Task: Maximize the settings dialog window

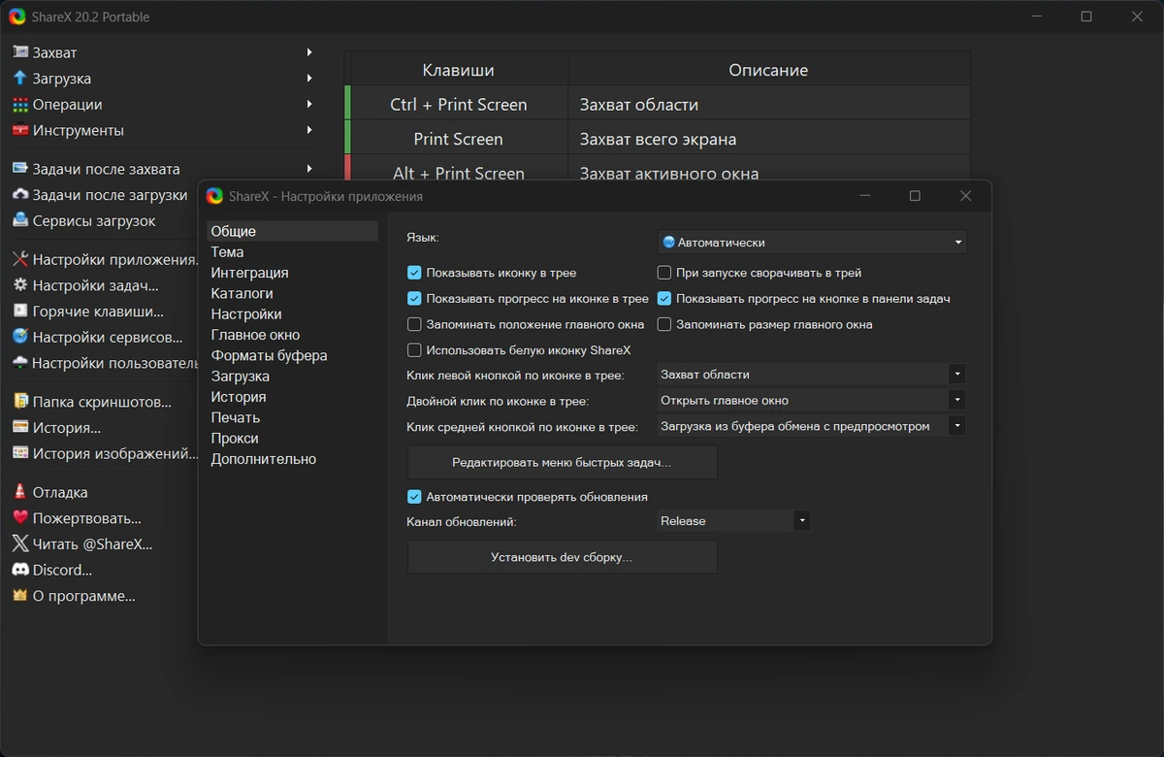Action: point(915,196)
